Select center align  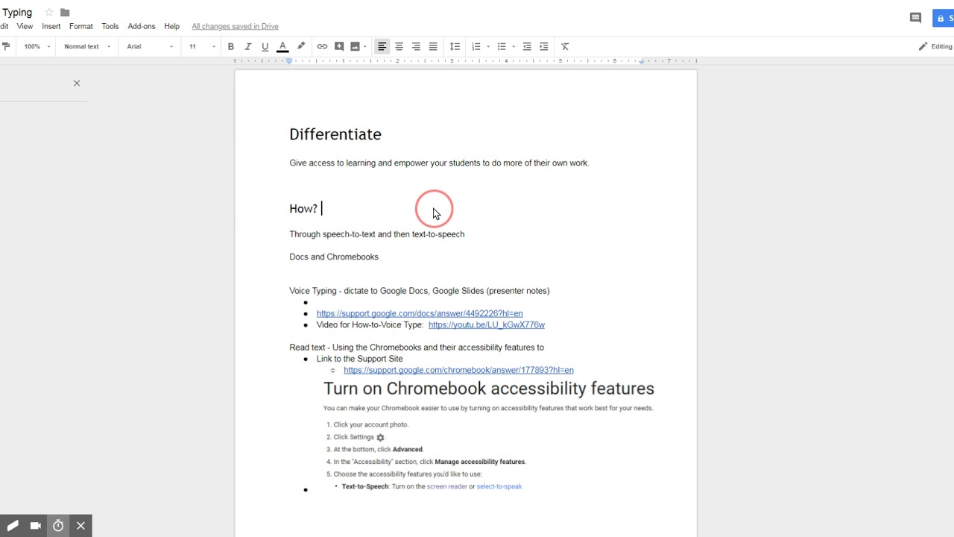pos(399,46)
